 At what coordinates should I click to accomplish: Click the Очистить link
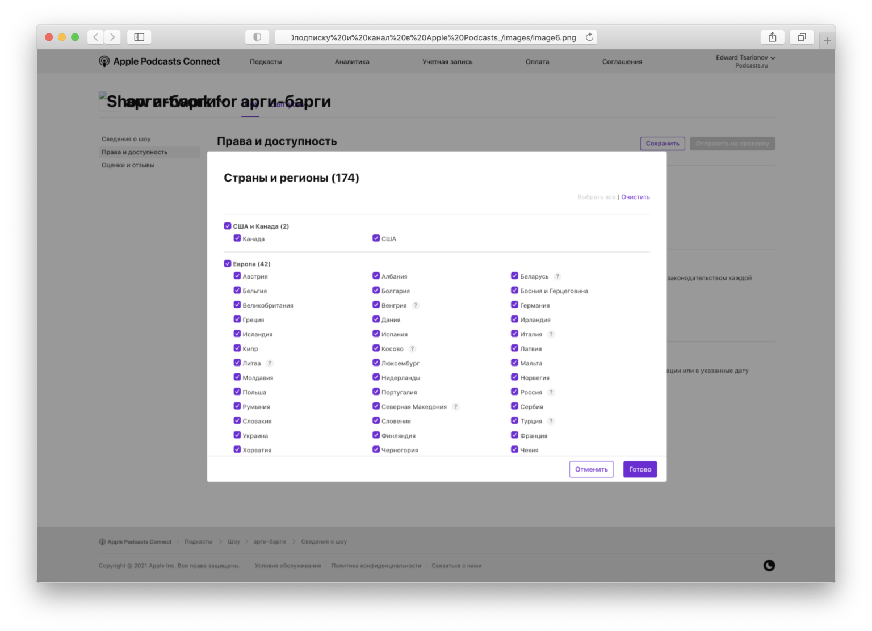click(x=635, y=197)
